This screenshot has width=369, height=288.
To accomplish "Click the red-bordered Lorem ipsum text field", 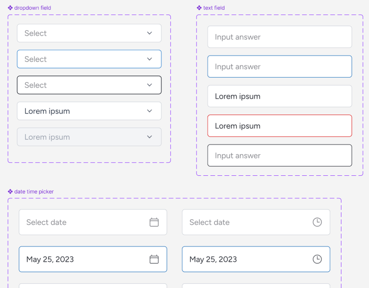I will (x=280, y=126).
